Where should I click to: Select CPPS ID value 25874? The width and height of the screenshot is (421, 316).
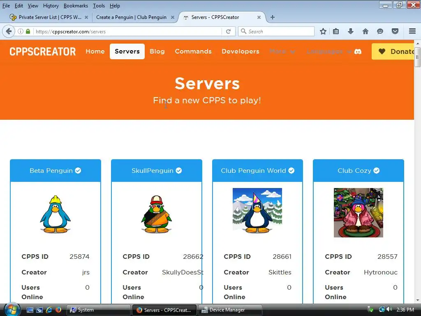point(79,257)
